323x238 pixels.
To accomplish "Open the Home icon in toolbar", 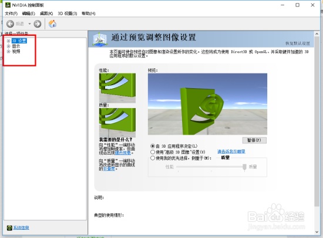I will [52, 24].
